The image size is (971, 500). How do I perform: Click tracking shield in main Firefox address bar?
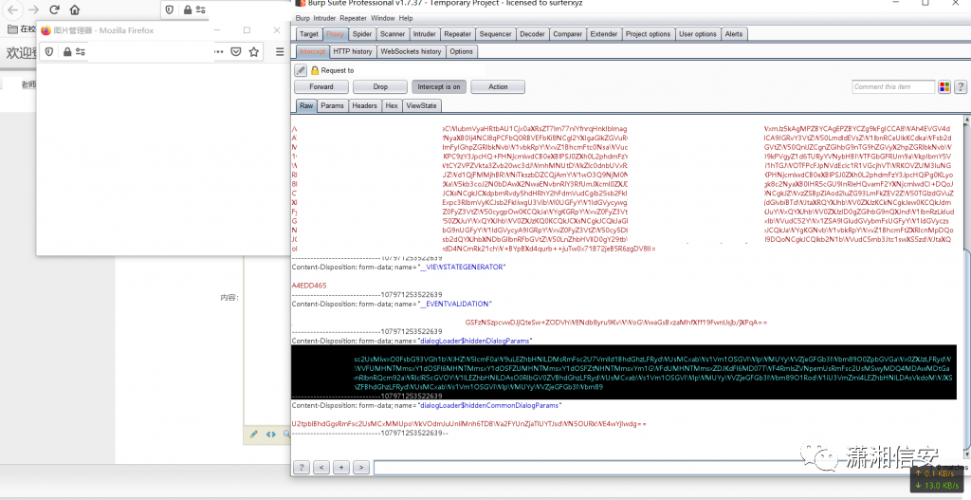click(169, 9)
